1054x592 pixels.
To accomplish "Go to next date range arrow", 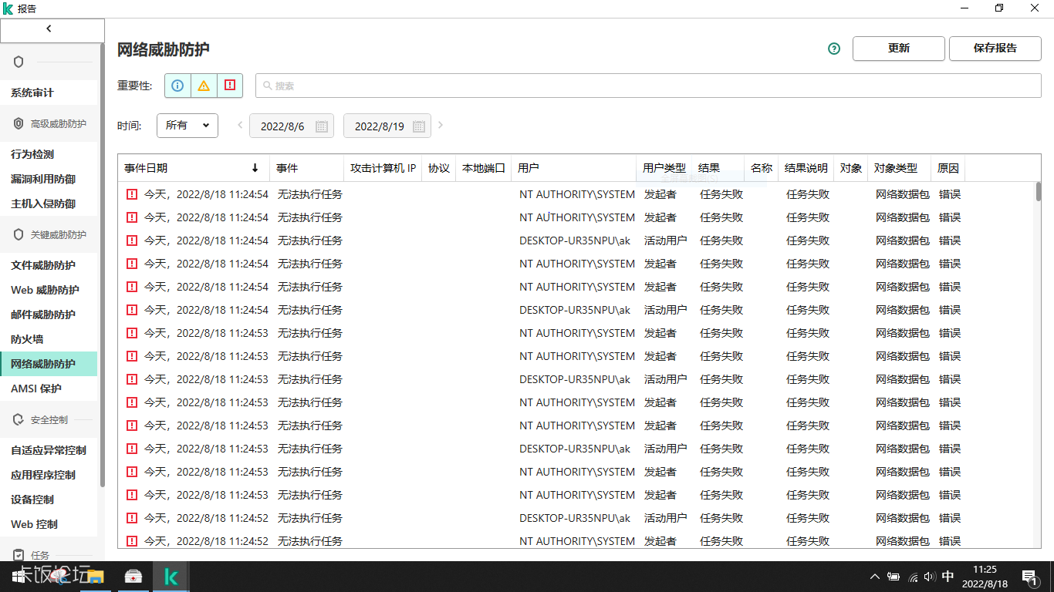I will coord(441,125).
